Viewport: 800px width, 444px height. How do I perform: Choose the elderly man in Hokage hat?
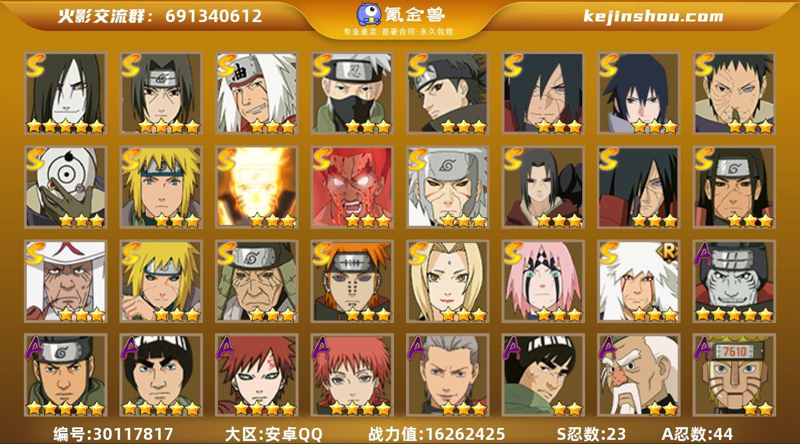[66, 281]
